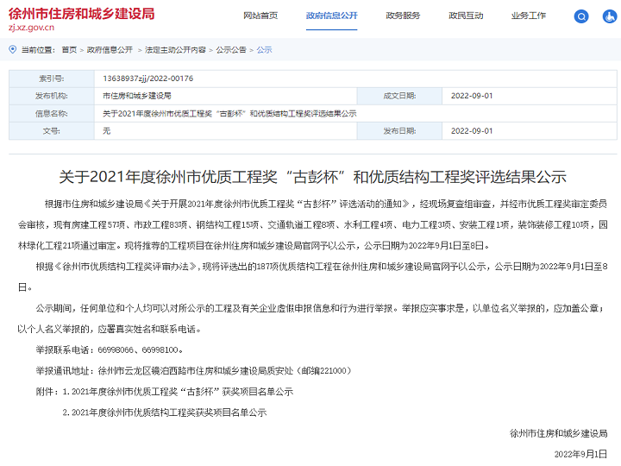Viewport: 621px width, 466px height.
Task: Click the 发布机构 value 市住房和城乡建设局
Action: point(136,96)
